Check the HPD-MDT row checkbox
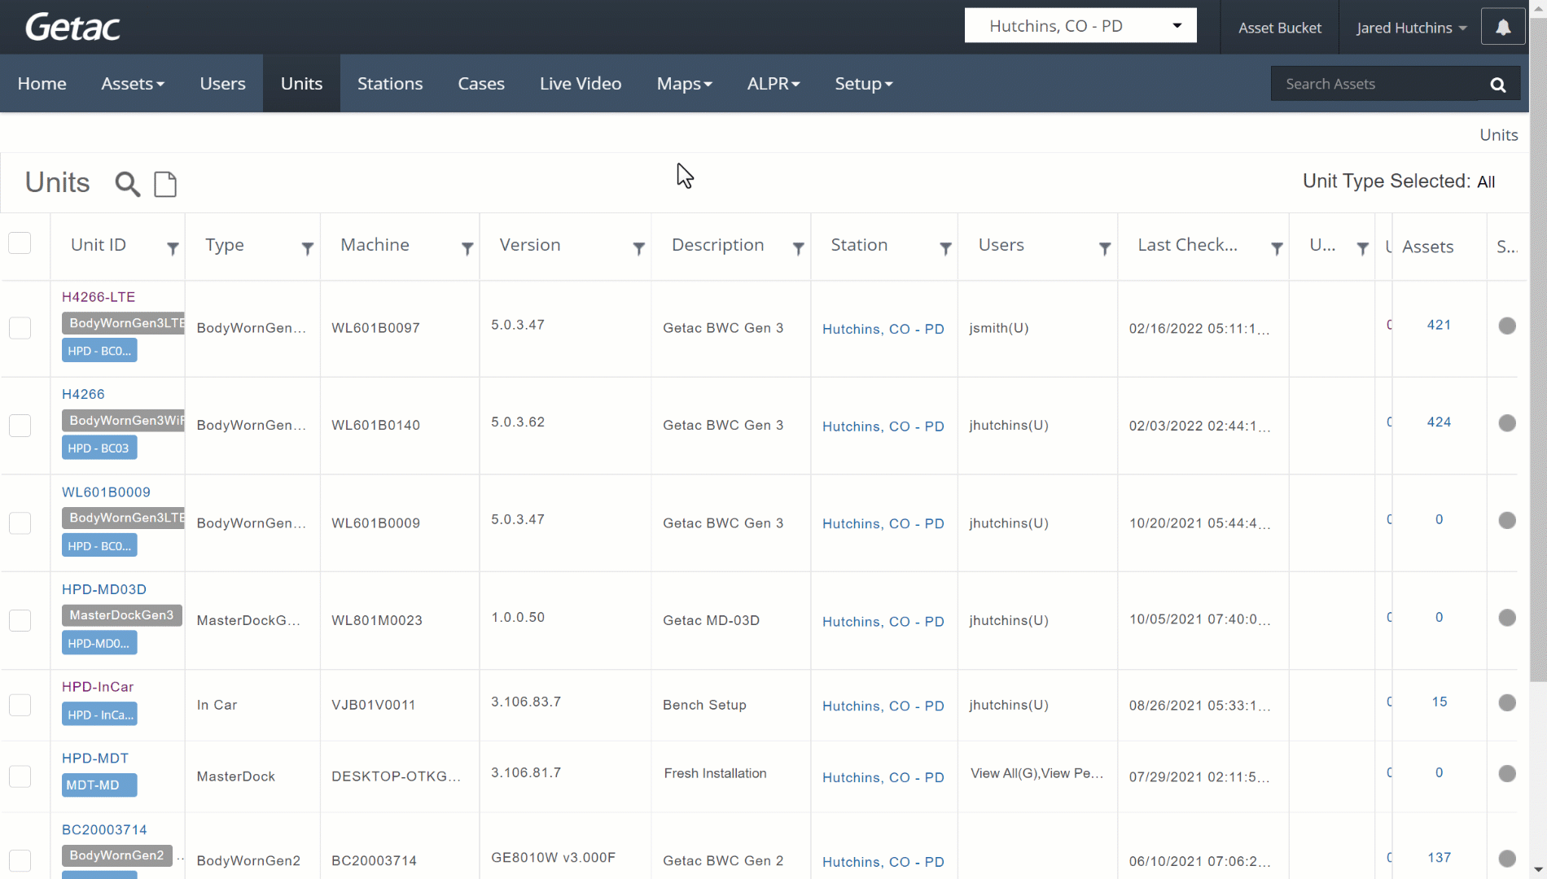1547x879 pixels. click(x=20, y=776)
